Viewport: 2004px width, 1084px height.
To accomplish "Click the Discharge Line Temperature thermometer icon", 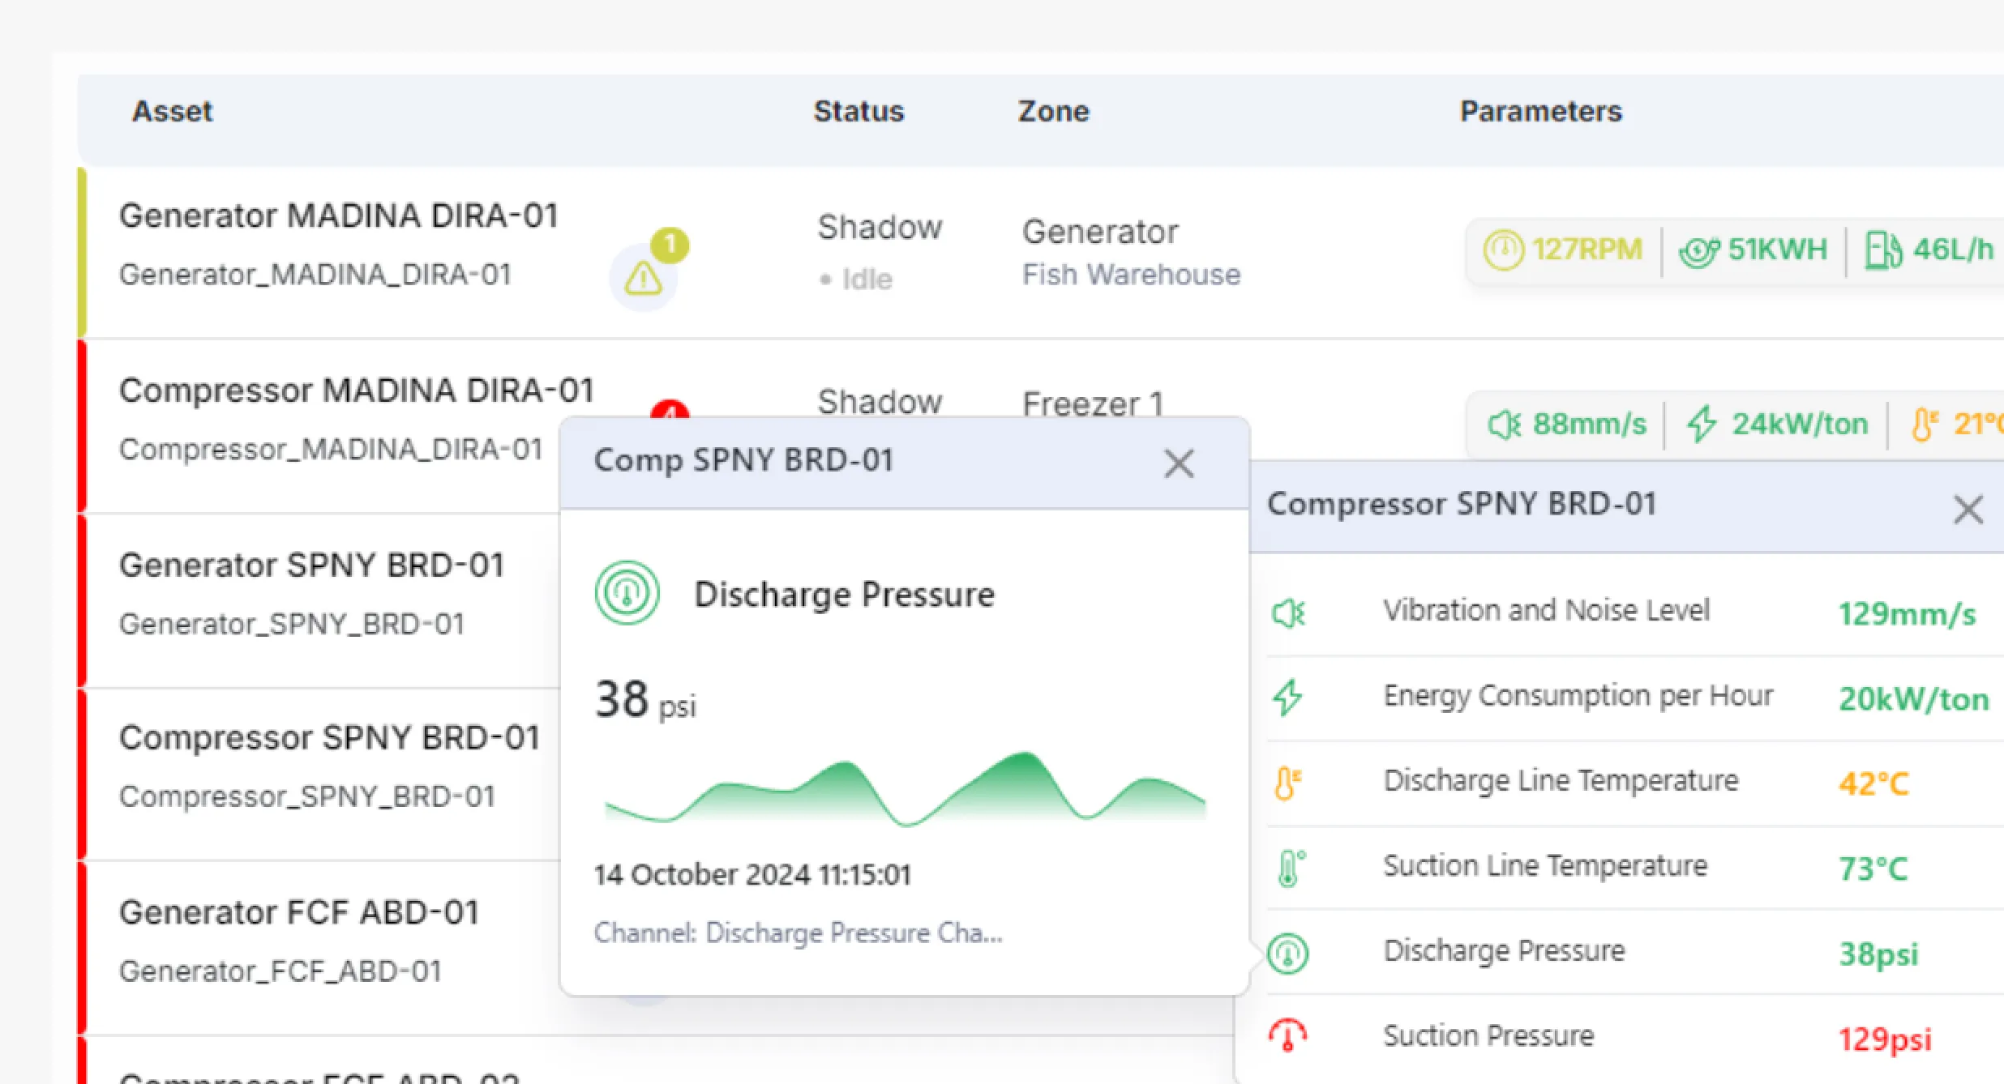I will [1287, 783].
